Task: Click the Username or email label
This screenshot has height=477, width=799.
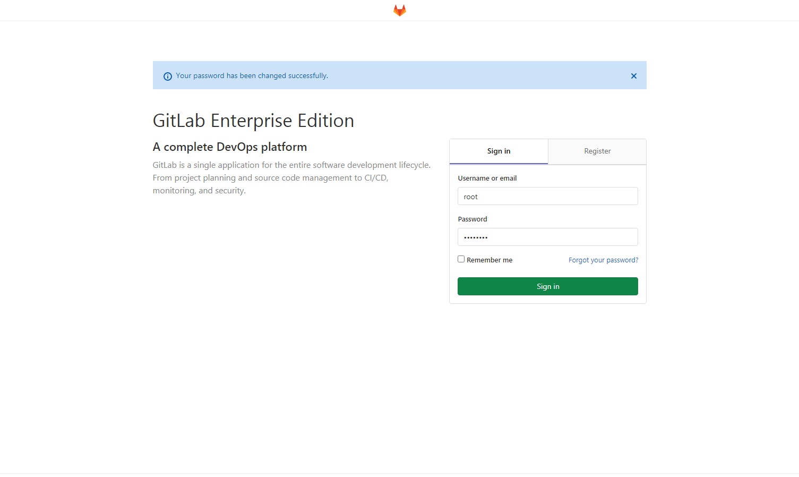Action: click(x=487, y=178)
